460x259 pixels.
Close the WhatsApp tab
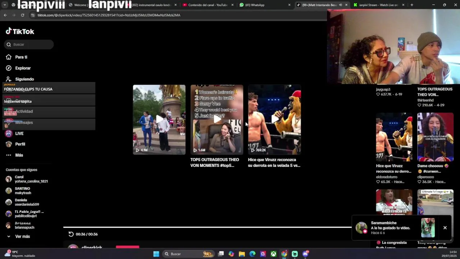[x=289, y=5]
